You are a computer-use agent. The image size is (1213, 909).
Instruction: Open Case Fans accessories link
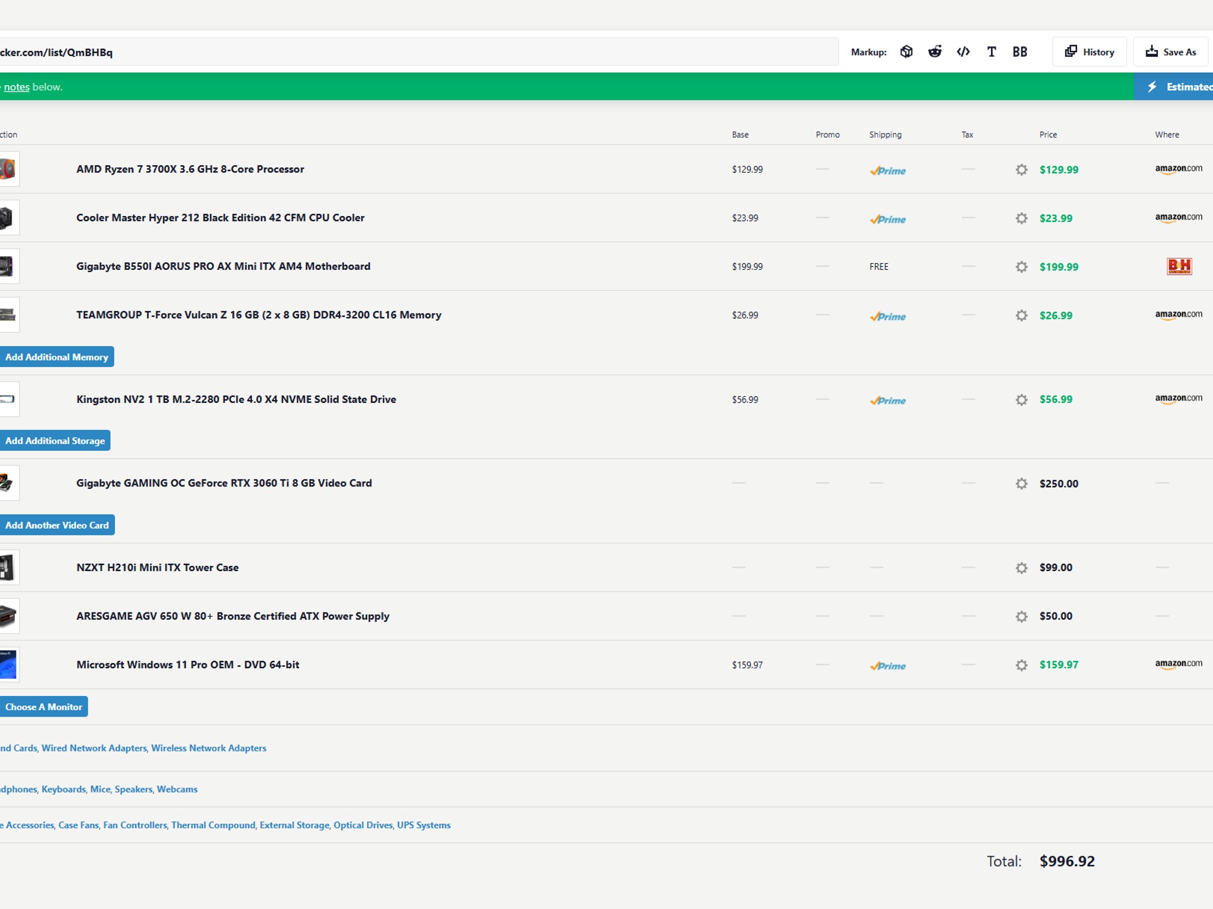pos(78,825)
